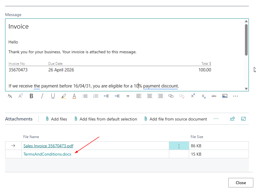This screenshot has width=256, height=191.
Task: Insert a numbered list
Action: 96,96
